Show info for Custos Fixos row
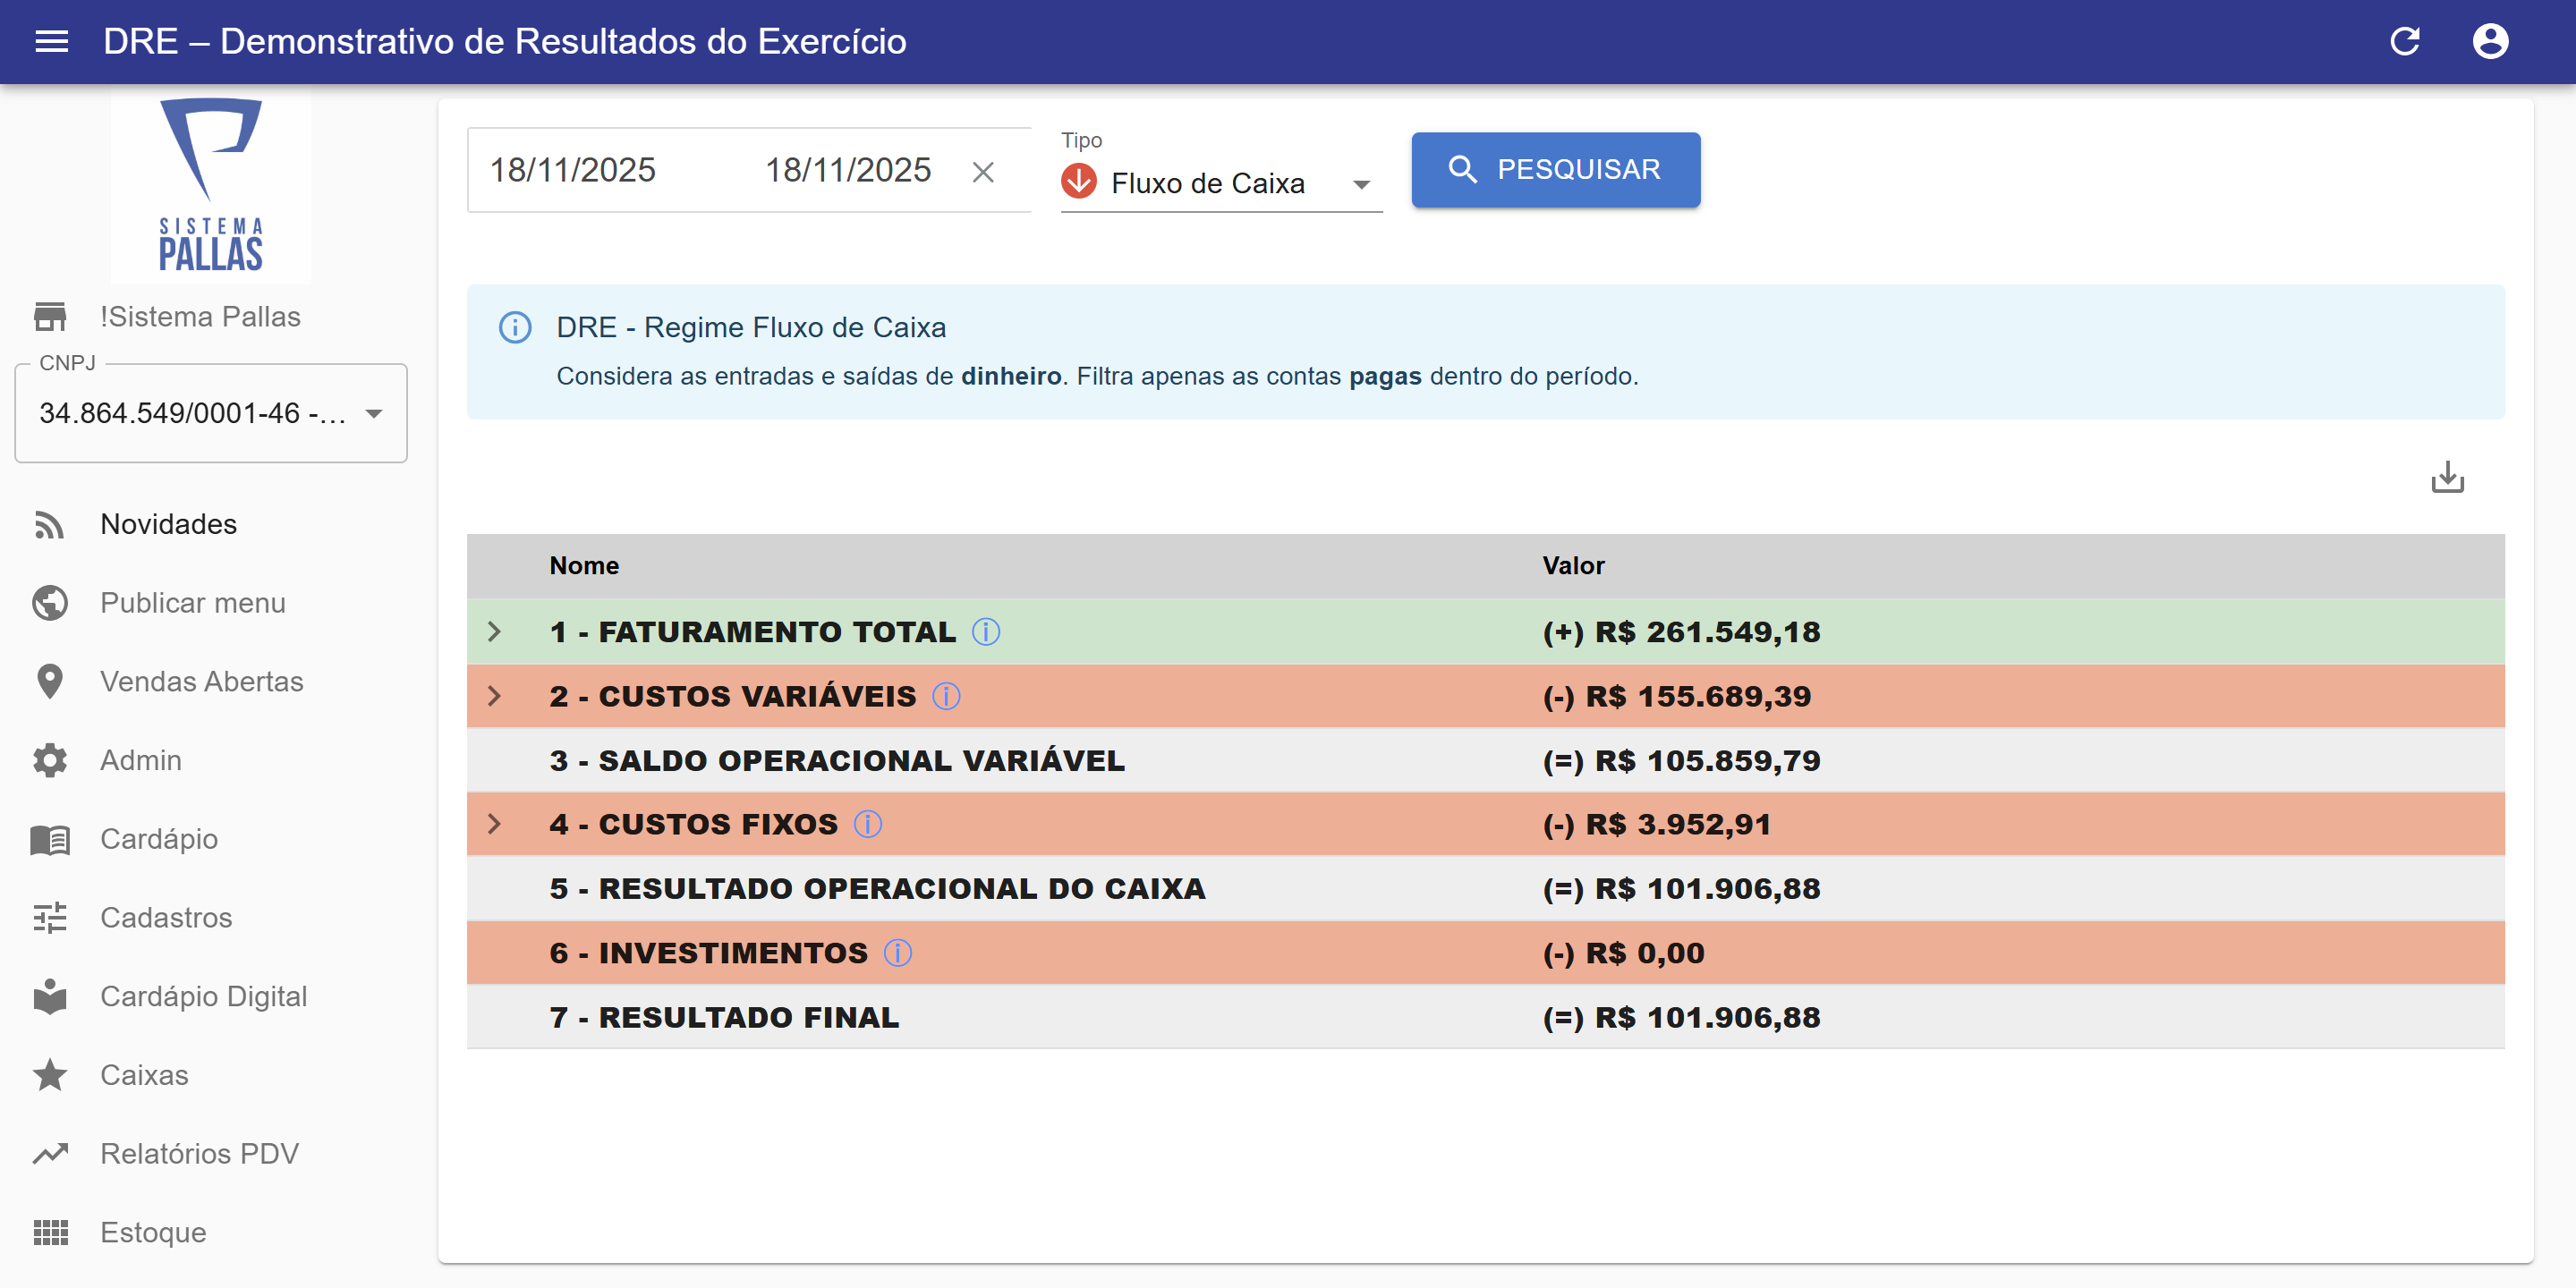Image resolution: width=2576 pixels, height=1288 pixels. (x=867, y=824)
